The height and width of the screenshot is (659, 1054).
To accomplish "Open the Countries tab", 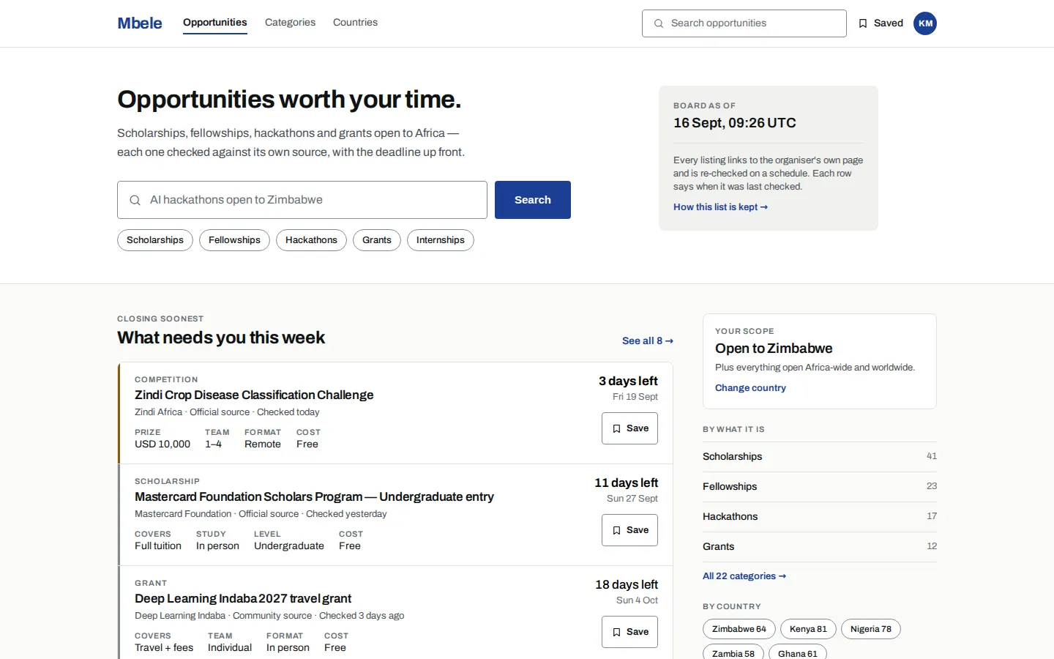I will (355, 23).
